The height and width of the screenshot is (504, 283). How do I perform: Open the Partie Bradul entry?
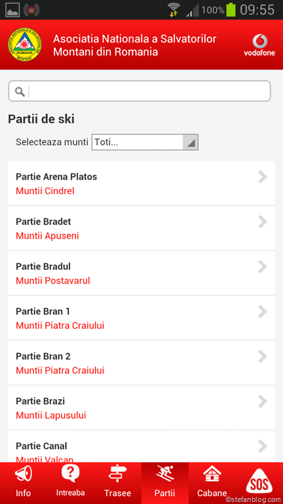coord(141,273)
